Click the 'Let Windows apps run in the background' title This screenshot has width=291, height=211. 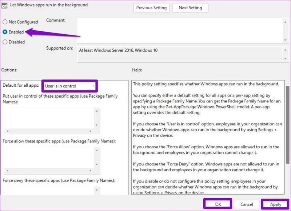(x=49, y=5)
